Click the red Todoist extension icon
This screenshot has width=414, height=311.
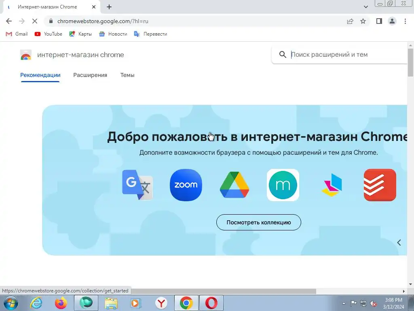380,185
